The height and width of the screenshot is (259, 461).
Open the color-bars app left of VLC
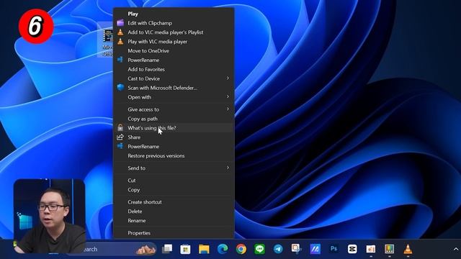pyautogui.click(x=389, y=249)
